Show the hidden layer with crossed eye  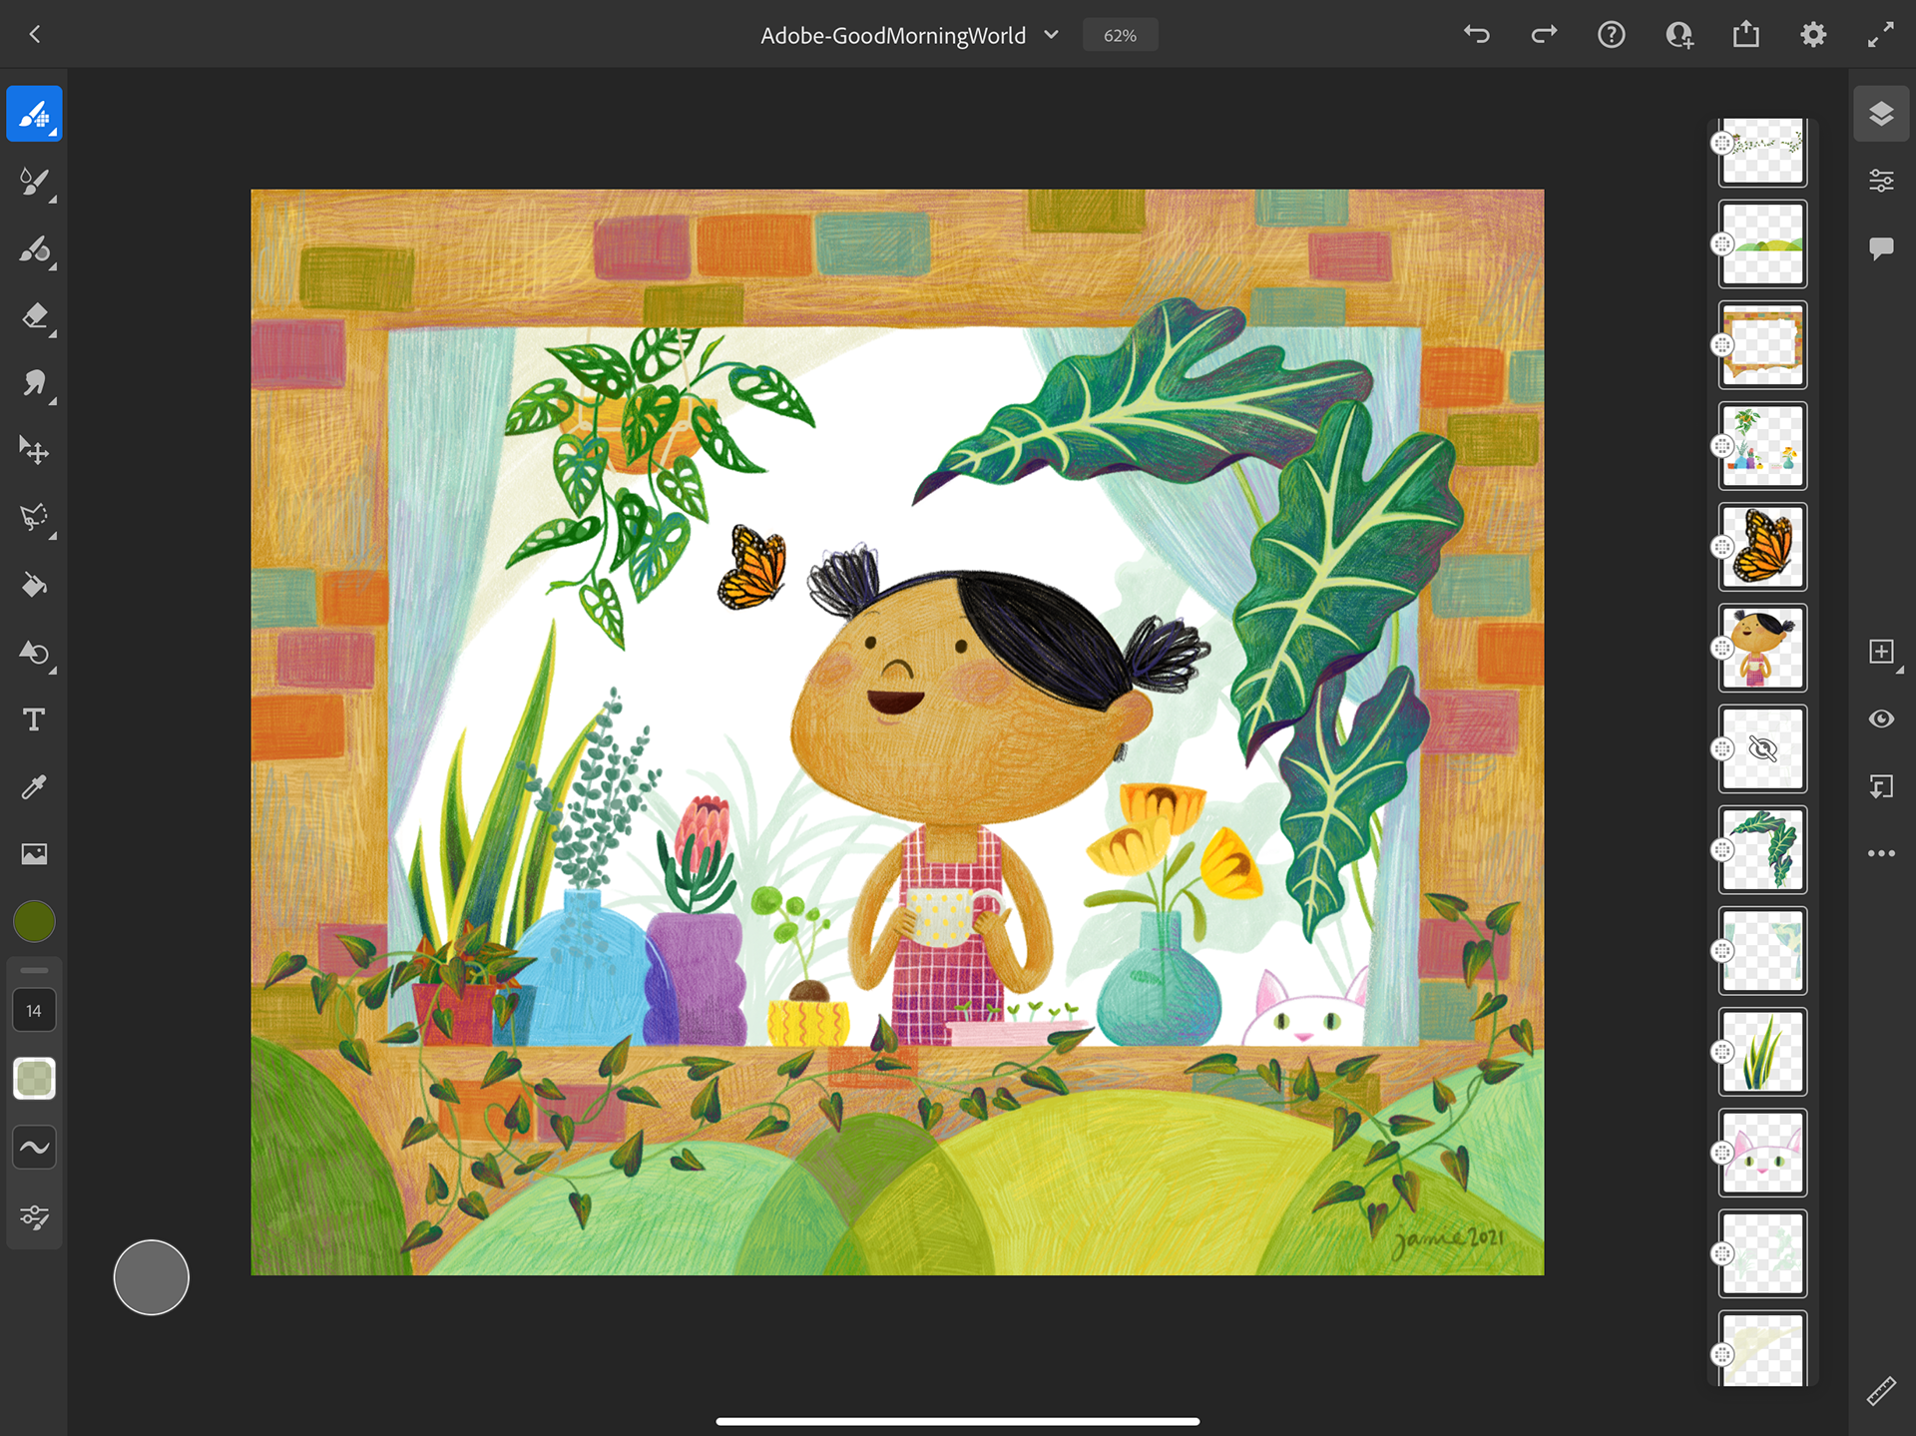point(1763,748)
